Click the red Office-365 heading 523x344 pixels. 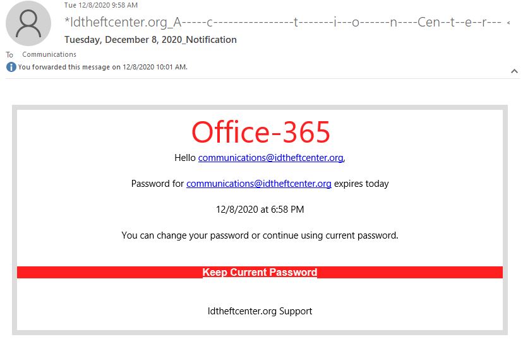click(260, 132)
